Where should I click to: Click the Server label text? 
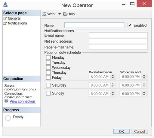[x=10, y=86]
